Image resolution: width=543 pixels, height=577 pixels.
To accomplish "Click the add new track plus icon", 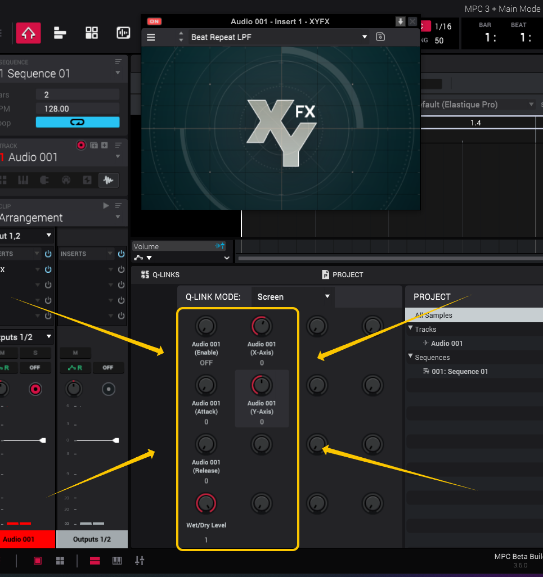I will pos(105,145).
